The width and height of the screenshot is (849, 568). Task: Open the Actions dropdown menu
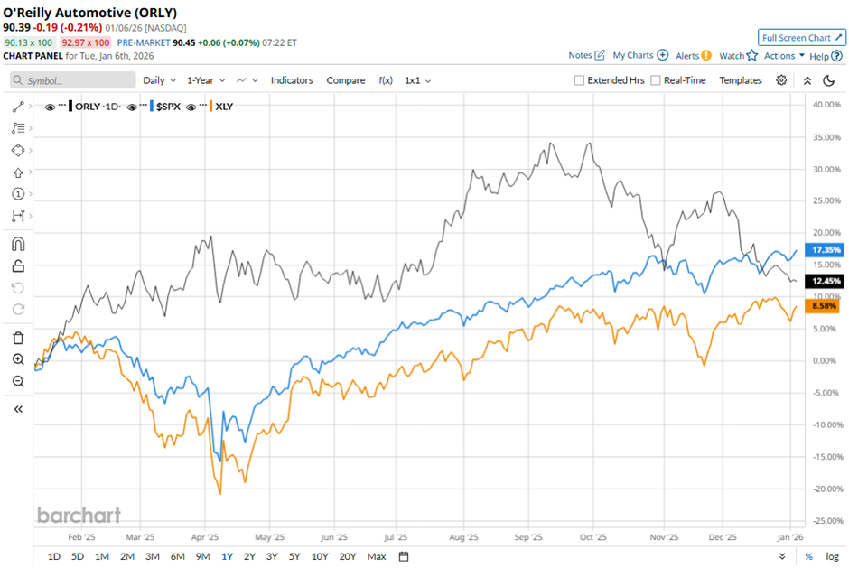click(784, 56)
